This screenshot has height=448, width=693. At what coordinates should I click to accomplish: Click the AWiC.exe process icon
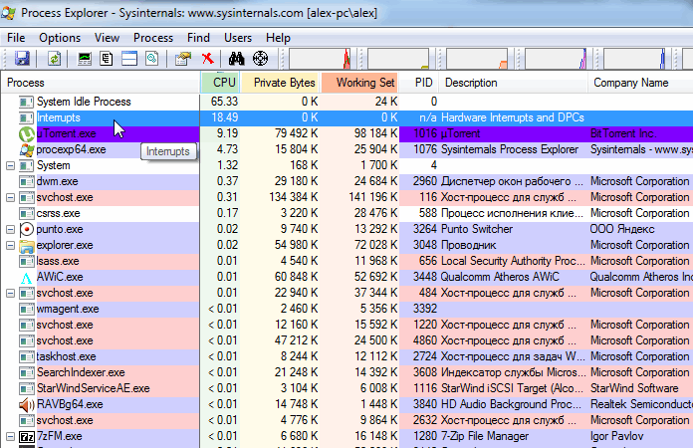[x=27, y=278]
